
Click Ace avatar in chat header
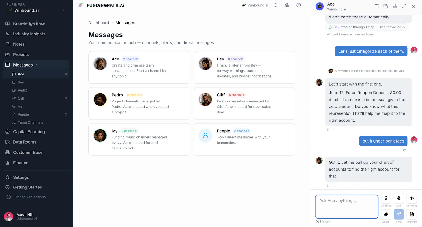tap(320, 6)
